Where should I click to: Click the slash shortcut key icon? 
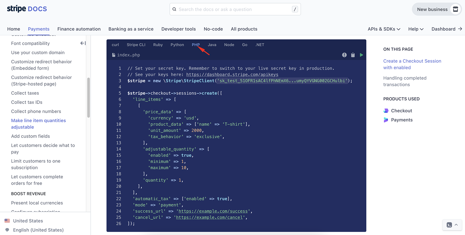point(295,9)
